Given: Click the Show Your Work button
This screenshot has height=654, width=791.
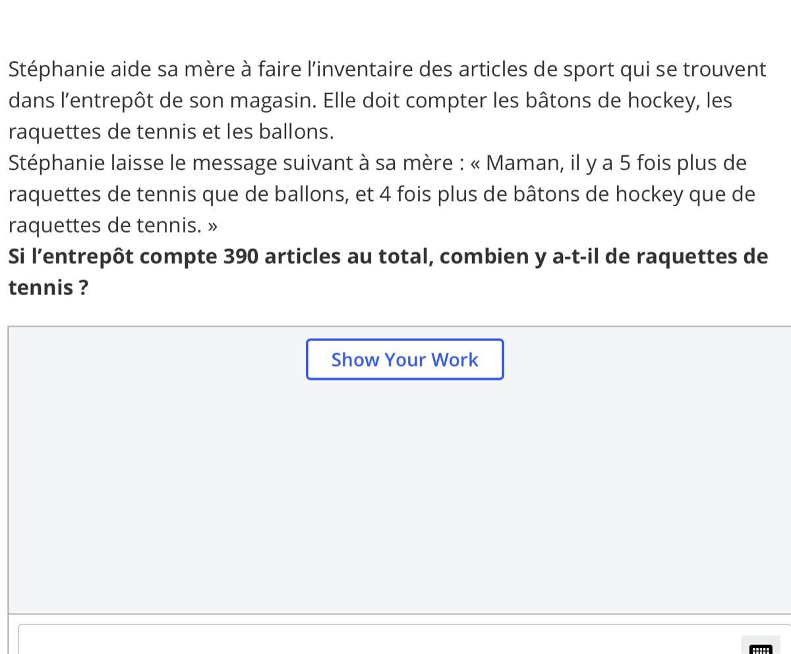Looking at the screenshot, I should pos(405,360).
